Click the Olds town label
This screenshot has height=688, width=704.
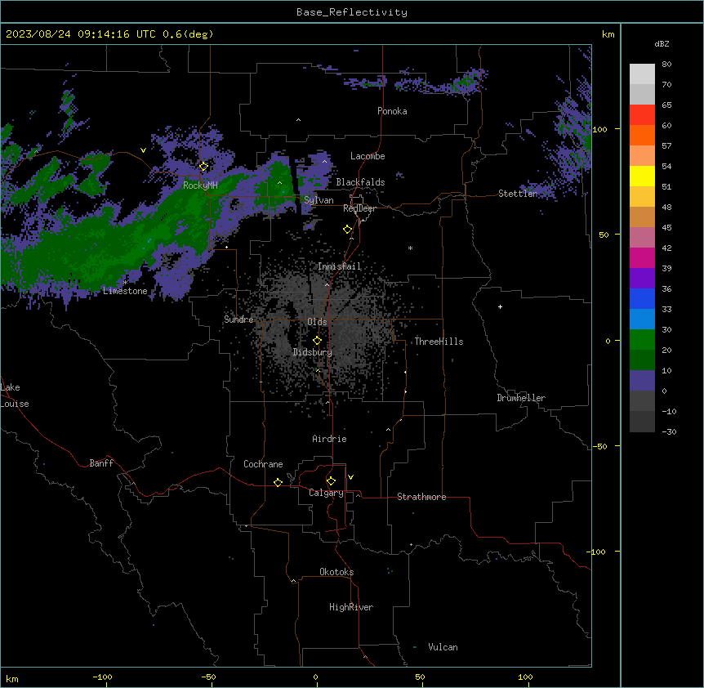click(x=317, y=322)
